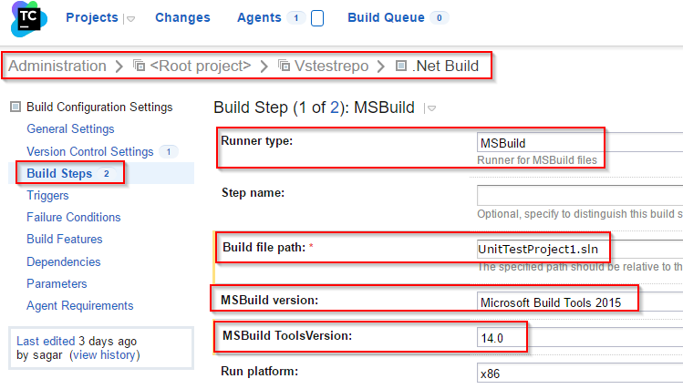Select the Run platform x86 dropdown
This screenshot has height=389, width=683.
pos(580,373)
